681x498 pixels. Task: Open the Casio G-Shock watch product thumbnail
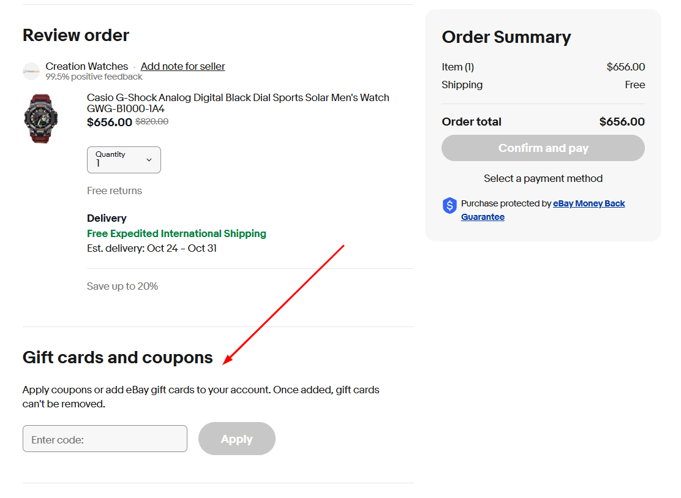[40, 118]
